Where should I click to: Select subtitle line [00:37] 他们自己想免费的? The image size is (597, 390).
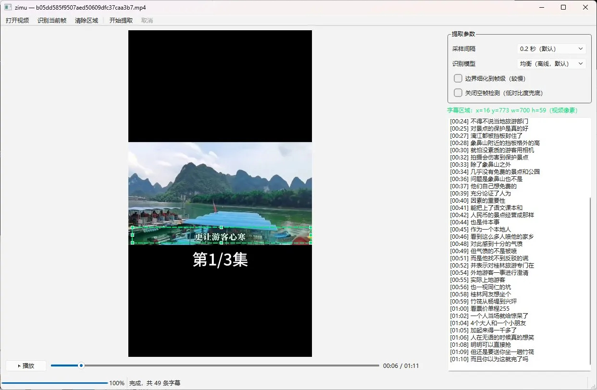click(x=483, y=186)
